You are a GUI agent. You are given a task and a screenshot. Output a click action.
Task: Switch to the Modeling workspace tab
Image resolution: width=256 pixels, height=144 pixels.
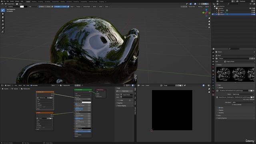click(x=34, y=2)
